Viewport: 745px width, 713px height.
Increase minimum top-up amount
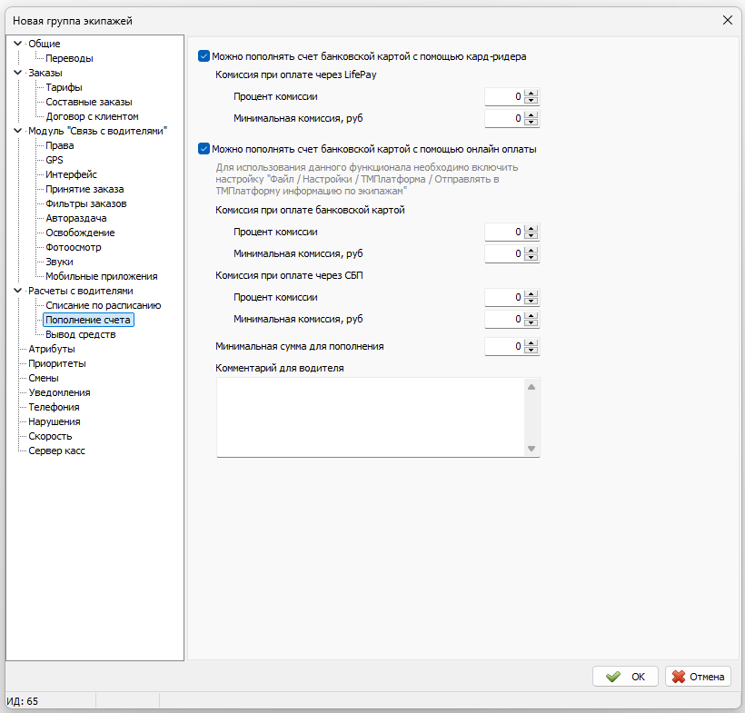coord(531,343)
